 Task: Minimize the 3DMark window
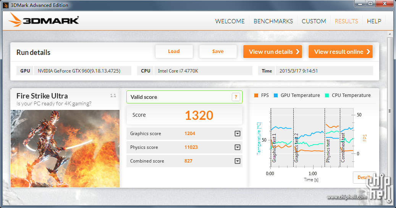tap(360, 4)
